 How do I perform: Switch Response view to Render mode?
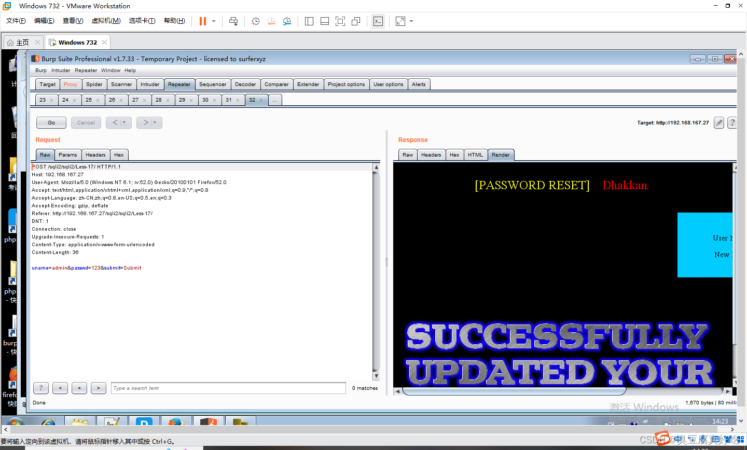(x=500, y=154)
